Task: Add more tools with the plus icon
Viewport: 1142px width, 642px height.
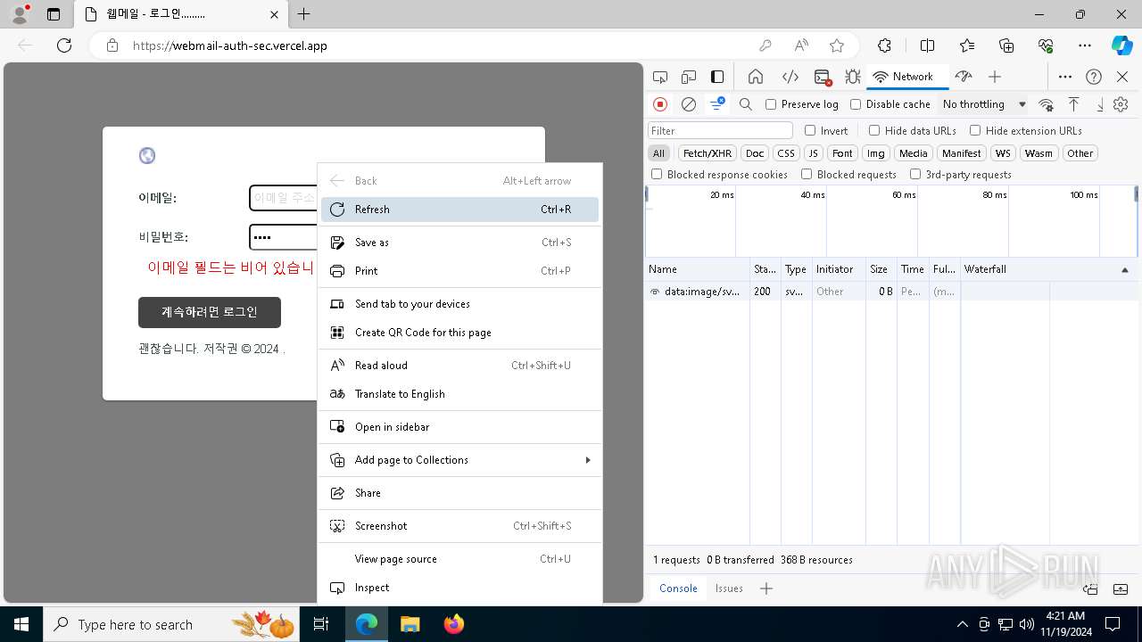Action: pos(995,77)
